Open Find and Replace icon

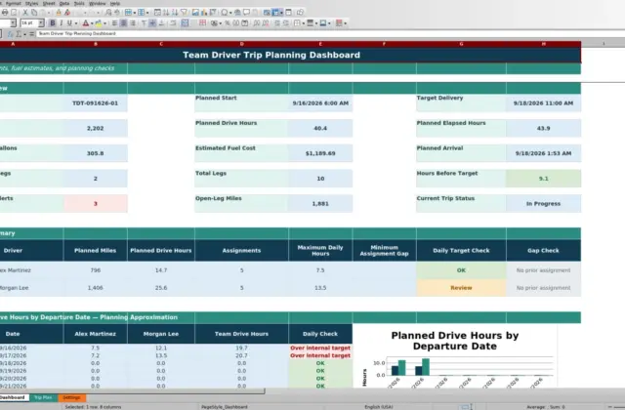click(108, 13)
